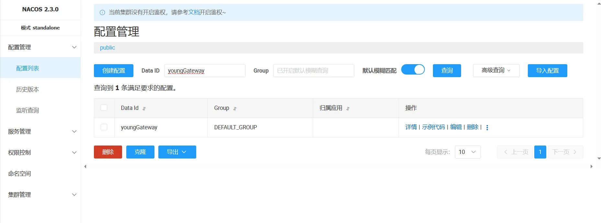
Task: Sort by 归属应用 column icon
Action: click(348, 109)
